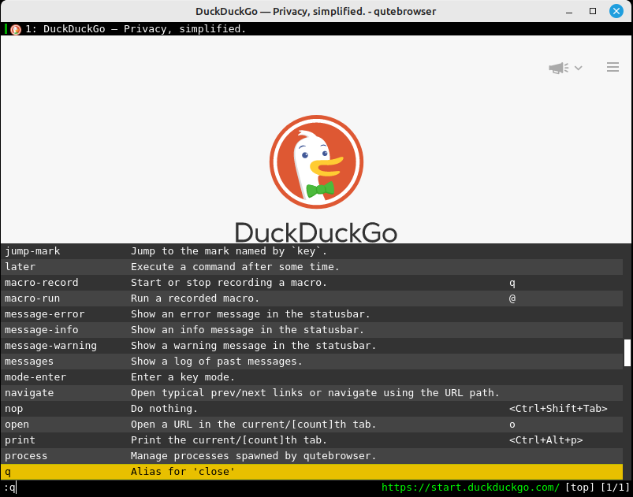Image resolution: width=633 pixels, height=497 pixels.
Task: Click the completion list scrollbar thumb
Action: point(627,353)
